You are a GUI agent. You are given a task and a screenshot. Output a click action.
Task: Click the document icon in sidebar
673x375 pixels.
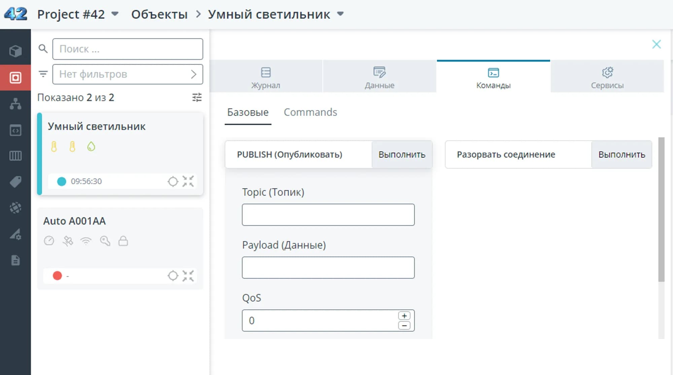pyautogui.click(x=15, y=260)
